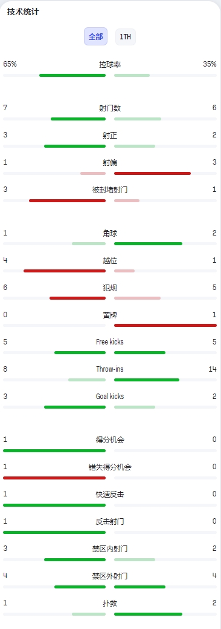The width and height of the screenshot is (221, 629).
Task: Click the 禁区外射门 label
Action: tap(110, 576)
